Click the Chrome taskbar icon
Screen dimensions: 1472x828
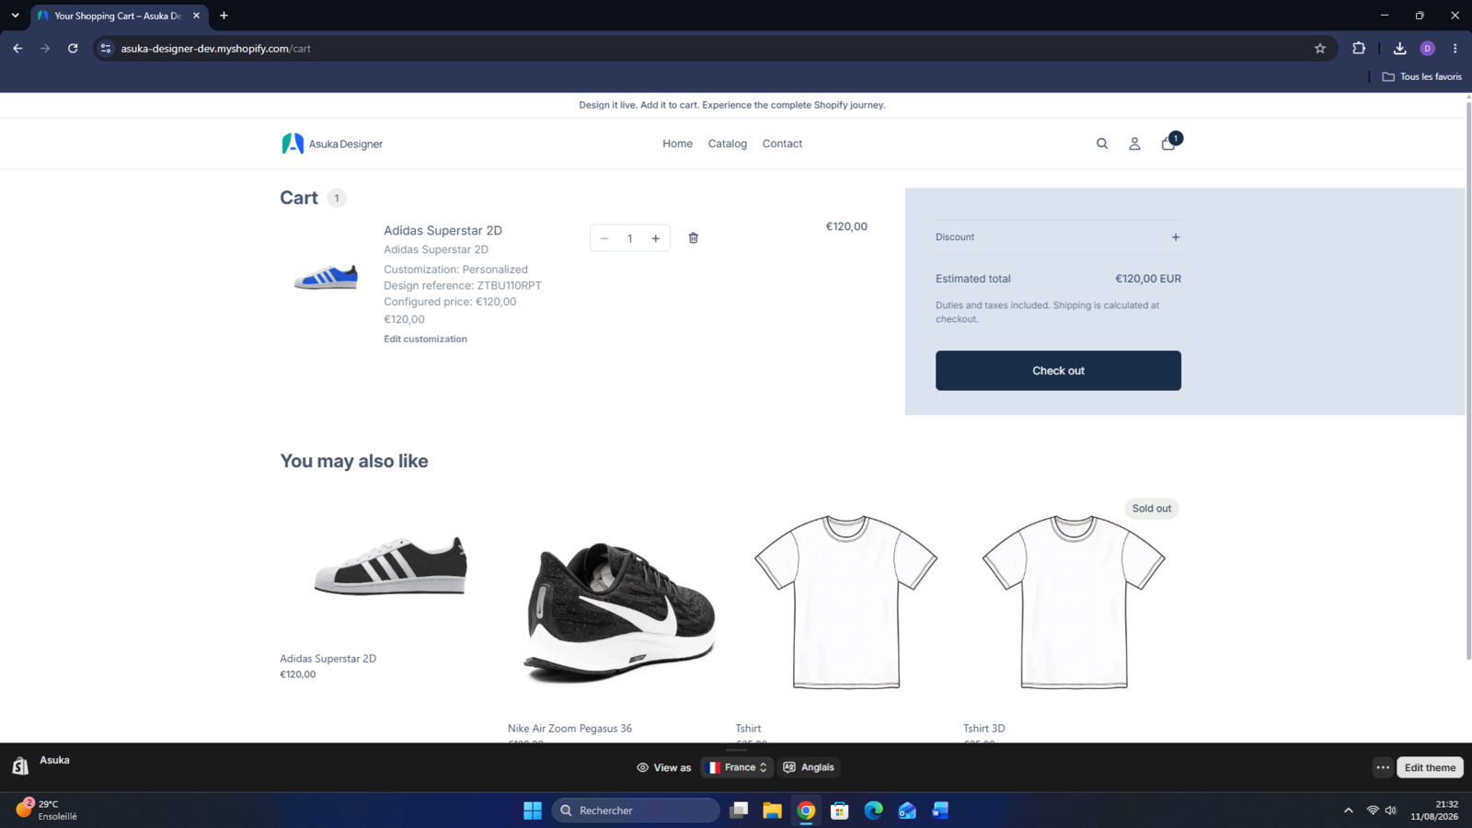[806, 811]
